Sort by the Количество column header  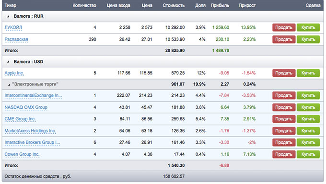84,5
